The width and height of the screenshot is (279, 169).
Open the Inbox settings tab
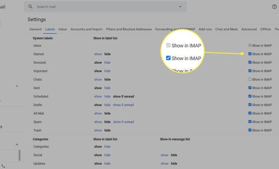click(63, 29)
